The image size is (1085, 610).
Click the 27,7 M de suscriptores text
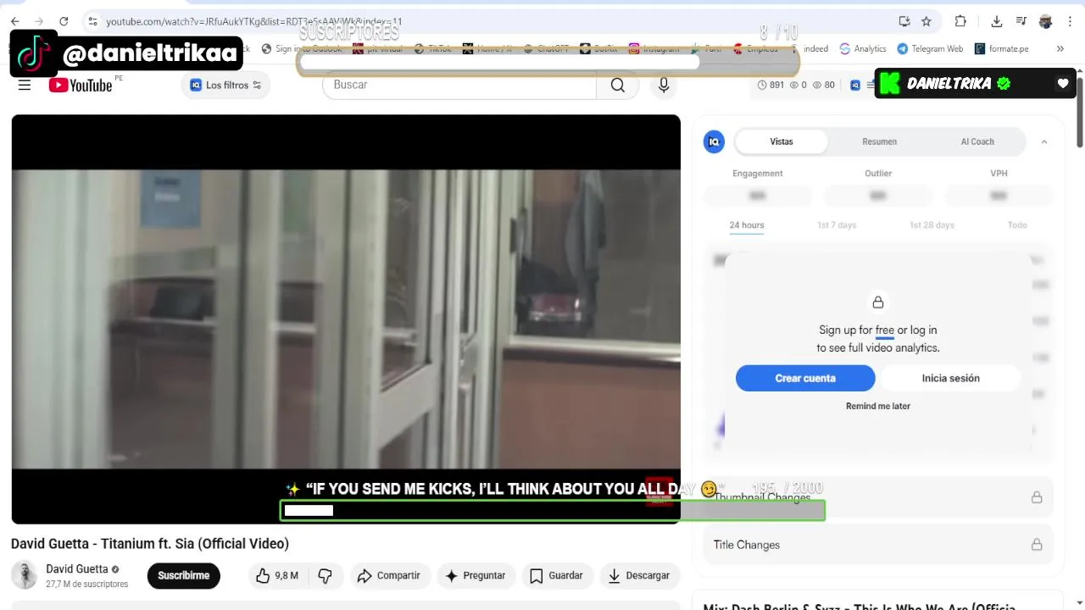click(86, 585)
